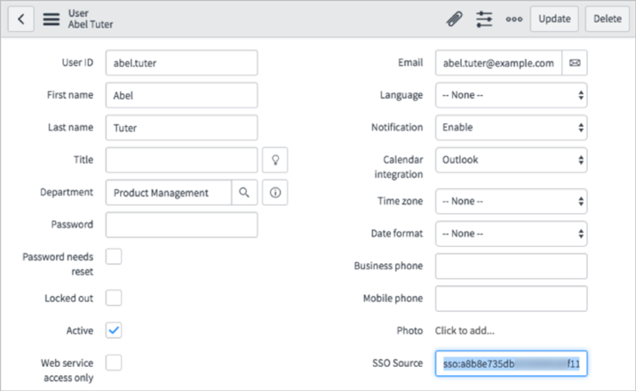Click the envelope icon beside Email
The width and height of the screenshot is (636, 391).
pyautogui.click(x=575, y=63)
